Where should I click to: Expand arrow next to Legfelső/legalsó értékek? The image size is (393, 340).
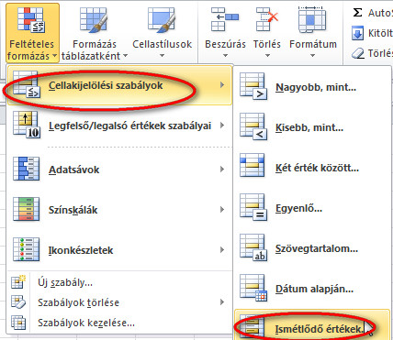click(222, 126)
